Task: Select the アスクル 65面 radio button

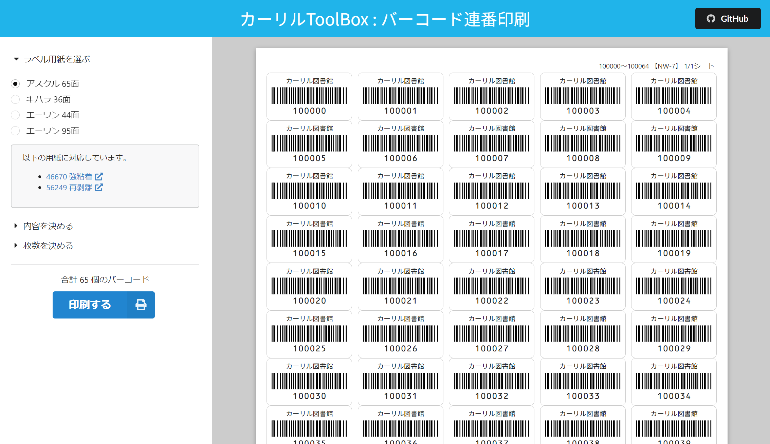Action: [x=15, y=84]
